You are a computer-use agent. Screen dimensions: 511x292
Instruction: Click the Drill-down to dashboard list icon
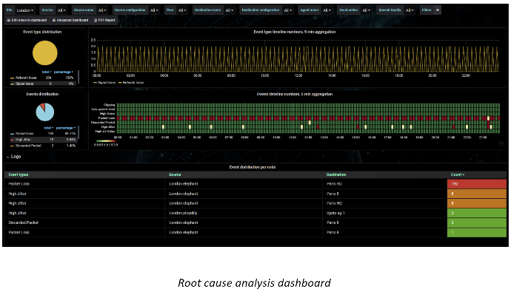9,20
